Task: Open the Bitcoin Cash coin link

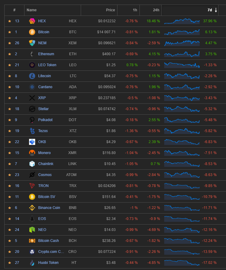Action: click(x=49, y=241)
